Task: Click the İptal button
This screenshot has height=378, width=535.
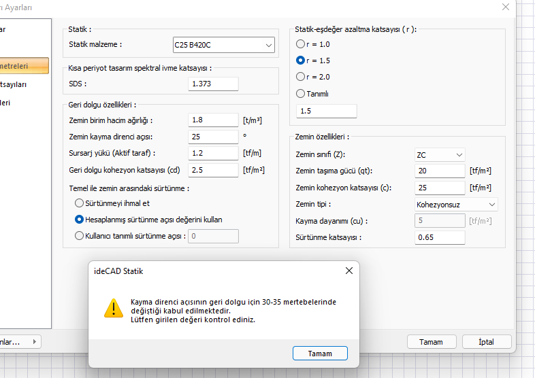Action: (487, 342)
